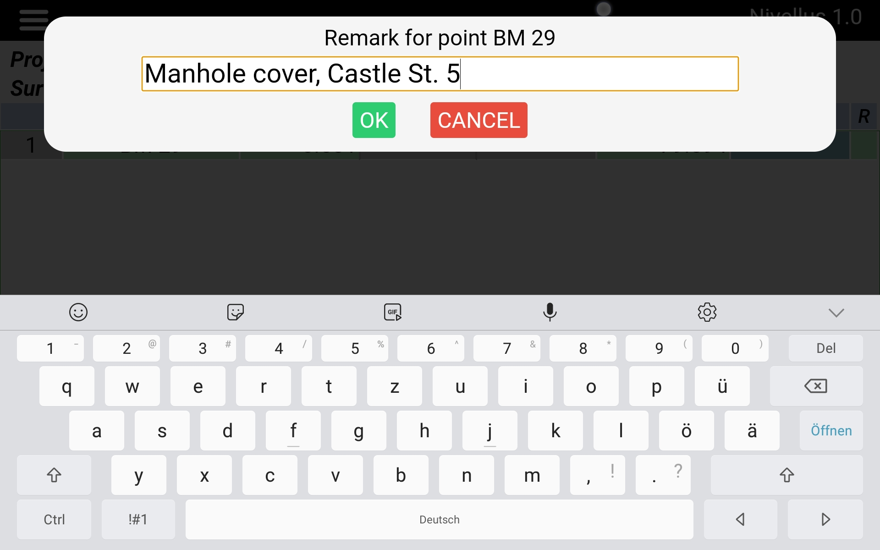Open Ctrl key modifier menu
Viewport: 880px width, 550px height.
point(53,520)
